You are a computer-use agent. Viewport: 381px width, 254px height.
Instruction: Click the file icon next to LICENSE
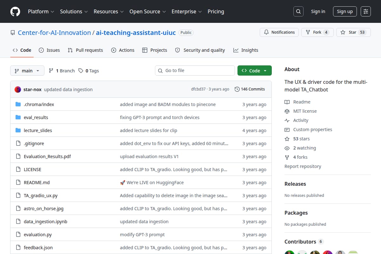[18, 170]
